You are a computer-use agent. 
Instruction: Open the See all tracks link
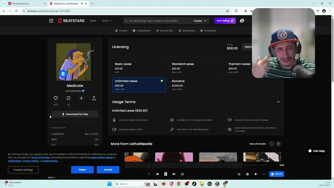pyautogui.click(x=258, y=144)
